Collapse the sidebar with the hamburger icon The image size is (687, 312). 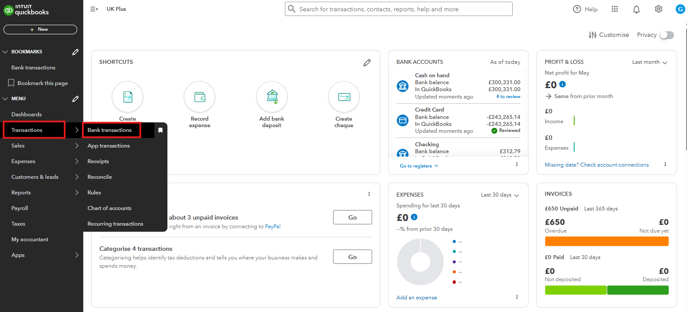[94, 9]
